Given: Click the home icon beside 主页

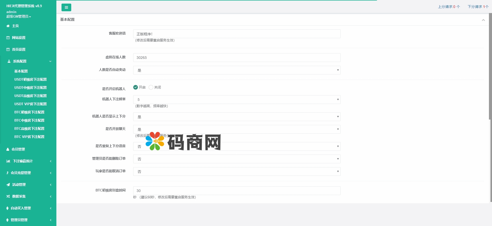Looking at the screenshot, I should pos(8,26).
